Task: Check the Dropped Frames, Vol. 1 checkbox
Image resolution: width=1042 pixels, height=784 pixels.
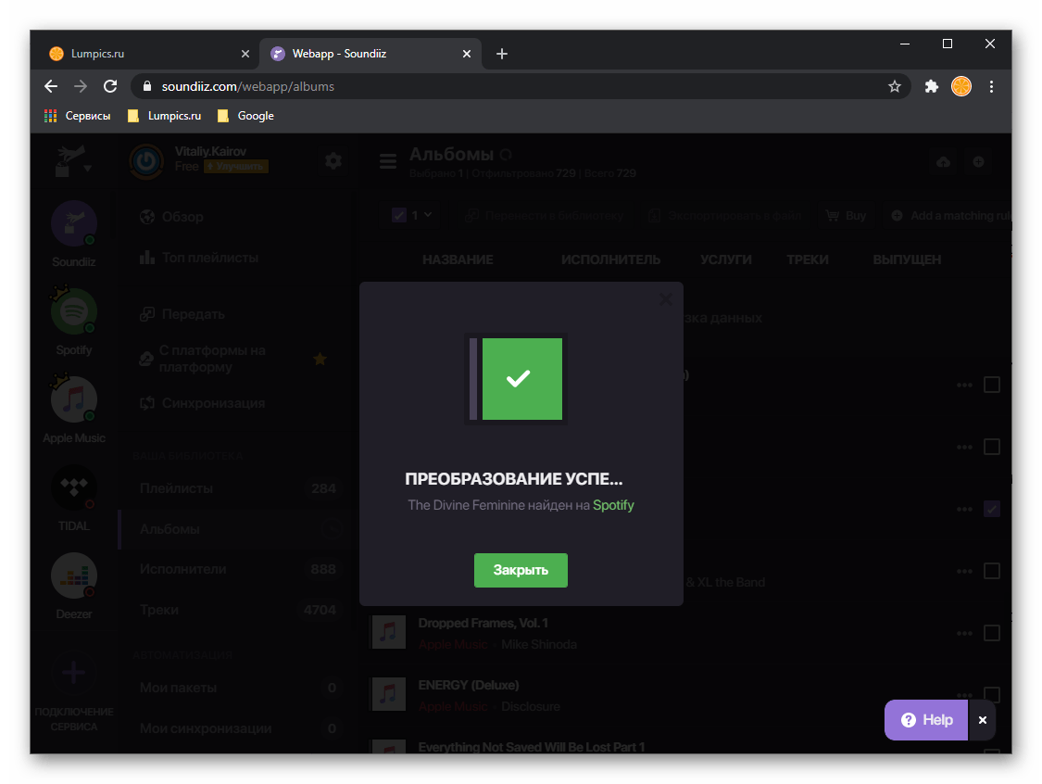Action: pyautogui.click(x=992, y=633)
